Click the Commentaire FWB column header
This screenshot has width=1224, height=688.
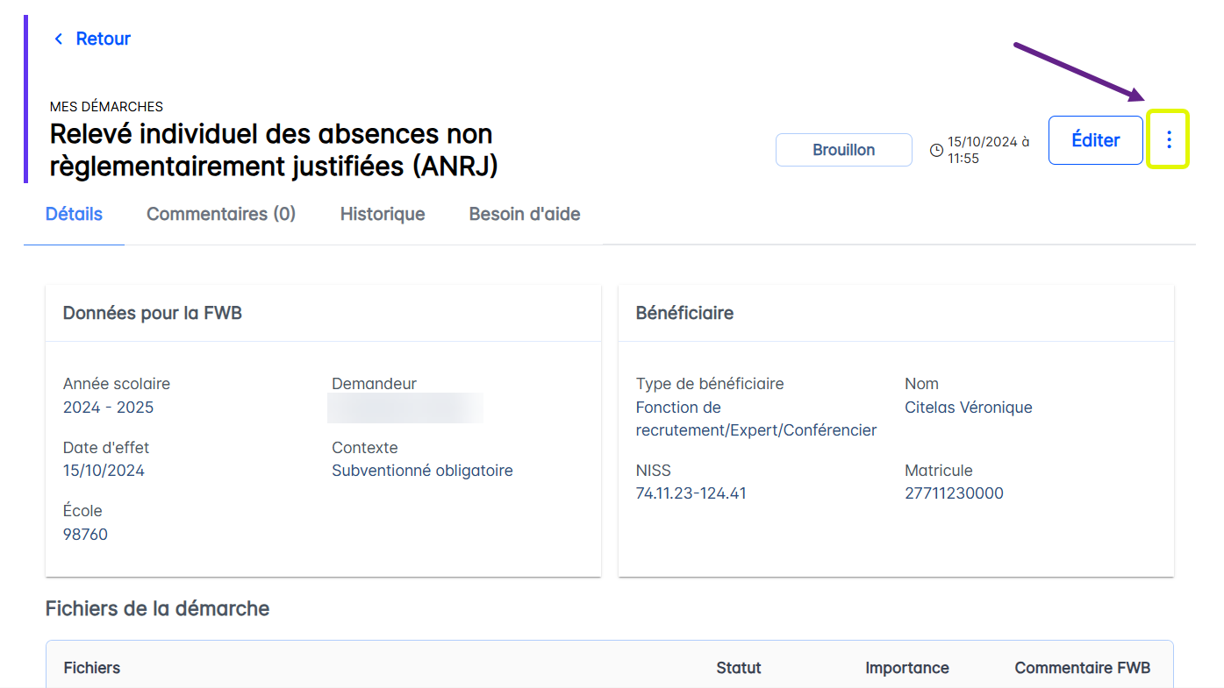tap(1082, 668)
